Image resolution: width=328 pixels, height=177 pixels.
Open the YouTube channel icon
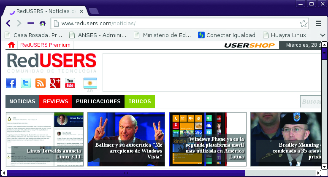pyautogui.click(x=70, y=83)
